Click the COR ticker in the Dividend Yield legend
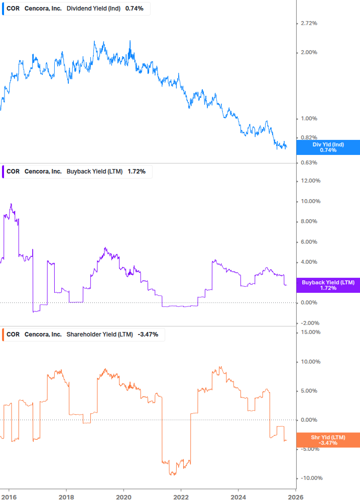The width and height of the screenshot is (360, 504). (13, 9)
